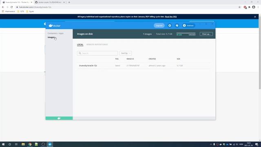
Task: Click the image ID value in row
Action: coord(133,66)
